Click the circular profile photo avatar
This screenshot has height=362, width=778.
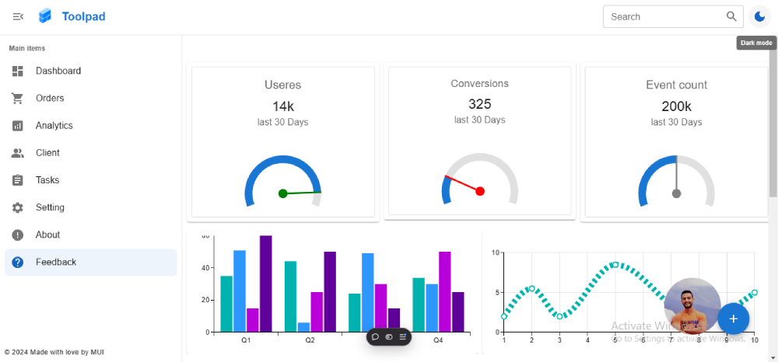(692, 306)
